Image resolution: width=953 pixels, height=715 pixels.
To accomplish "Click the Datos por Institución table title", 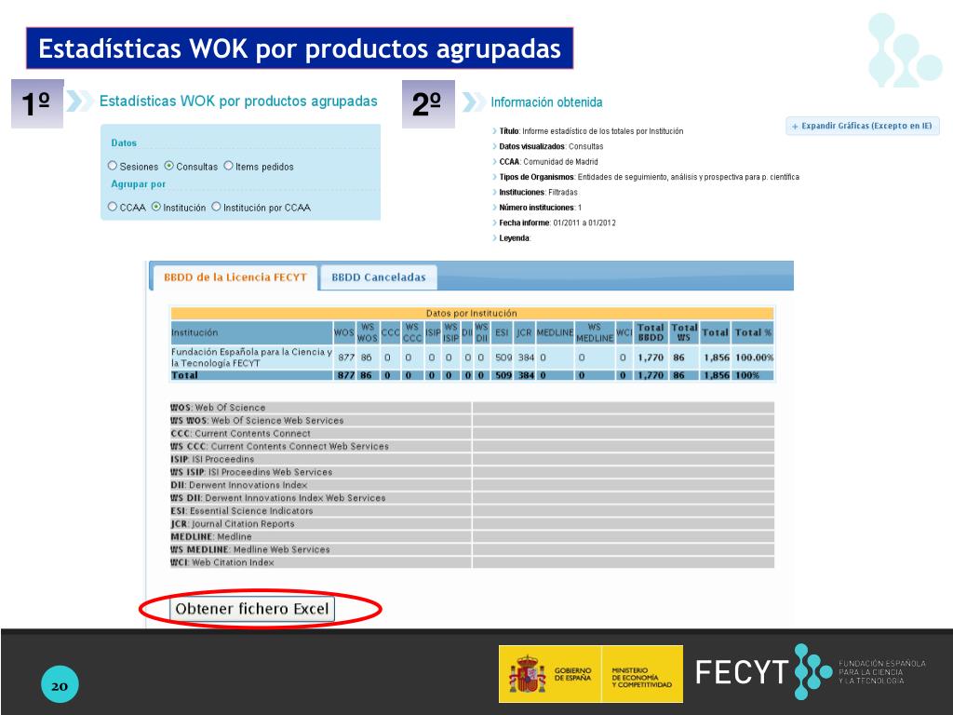I will pos(472,313).
